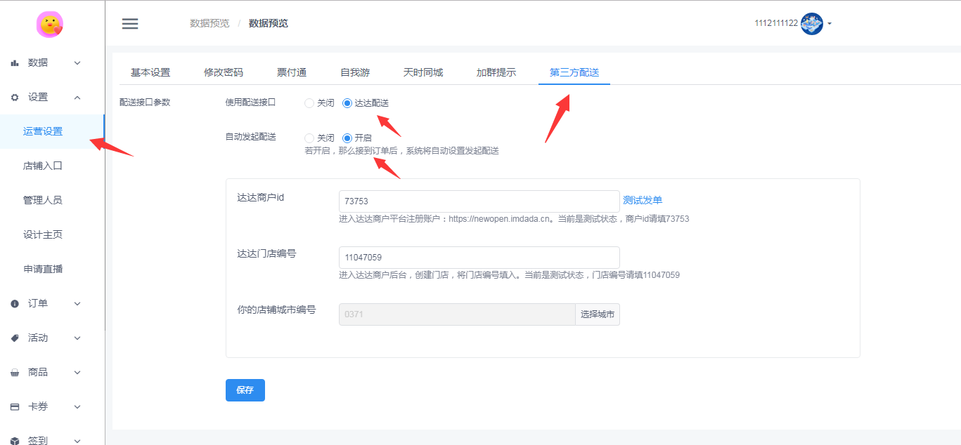Expand the 订单 menu chevron
Image resolution: width=961 pixels, height=445 pixels.
77,303
